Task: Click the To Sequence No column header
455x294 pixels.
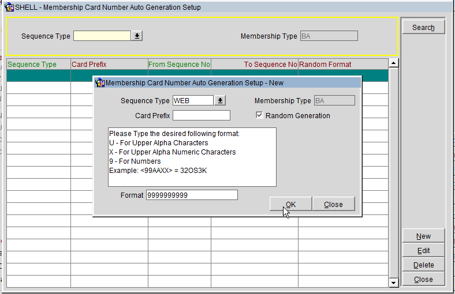Action: [254, 64]
